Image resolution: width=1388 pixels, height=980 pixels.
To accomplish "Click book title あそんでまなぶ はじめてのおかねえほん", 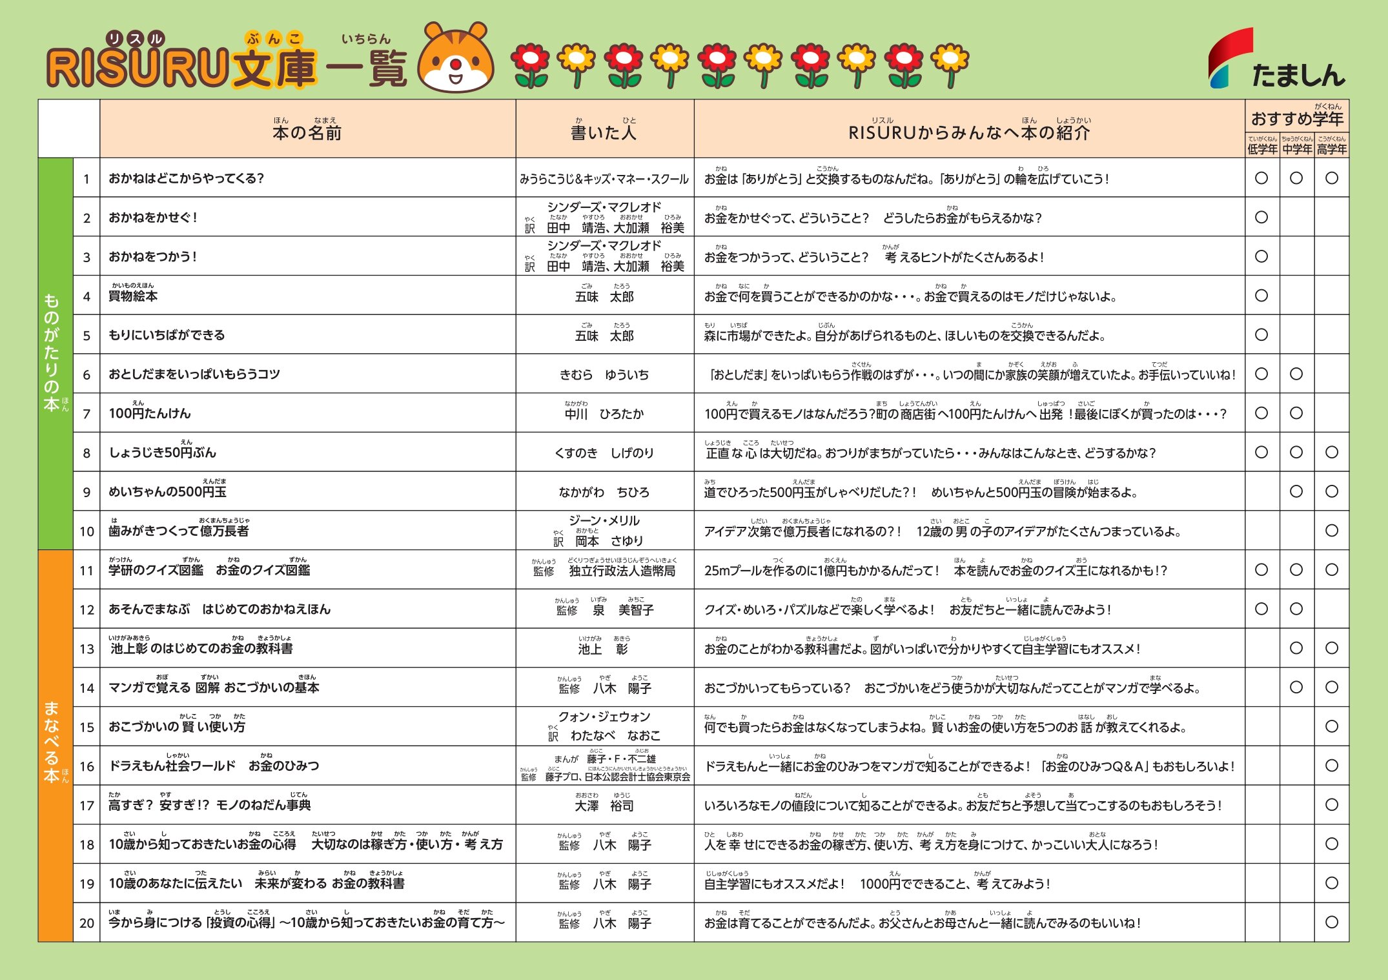I will 219,609.
